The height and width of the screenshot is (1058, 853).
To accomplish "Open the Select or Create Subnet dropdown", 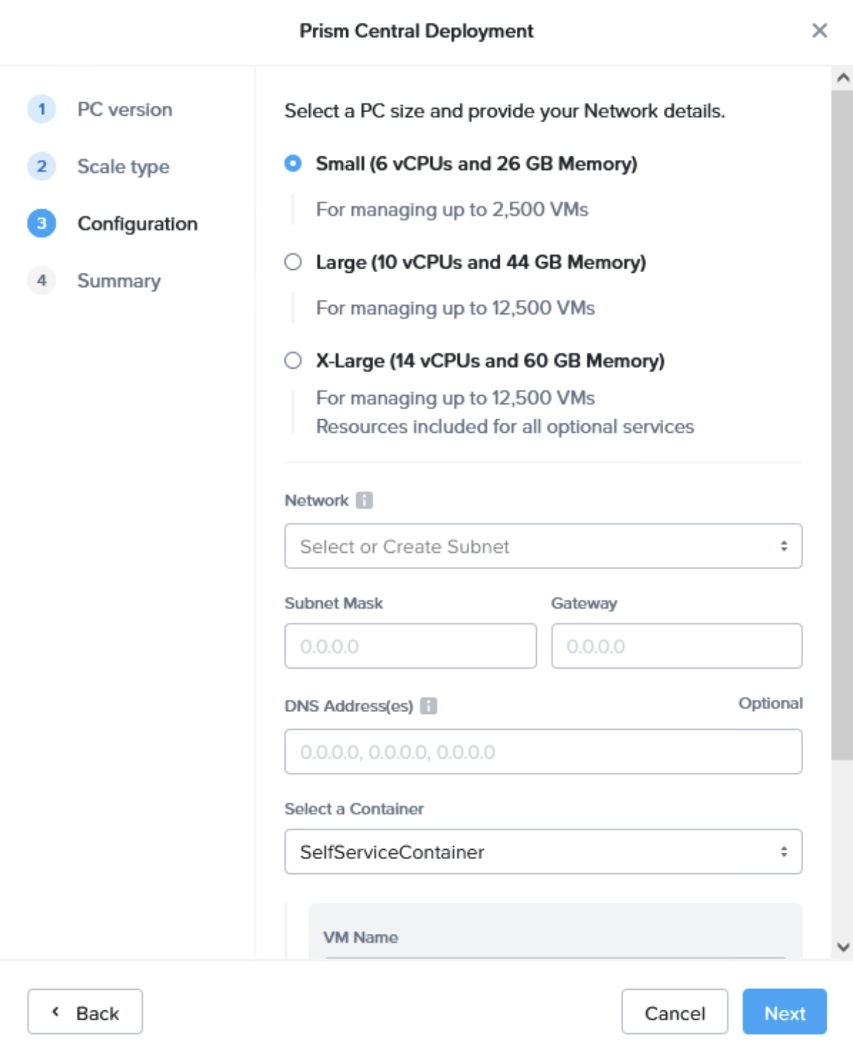I will click(544, 546).
